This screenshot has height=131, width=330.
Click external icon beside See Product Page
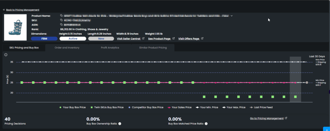[x=174, y=39]
